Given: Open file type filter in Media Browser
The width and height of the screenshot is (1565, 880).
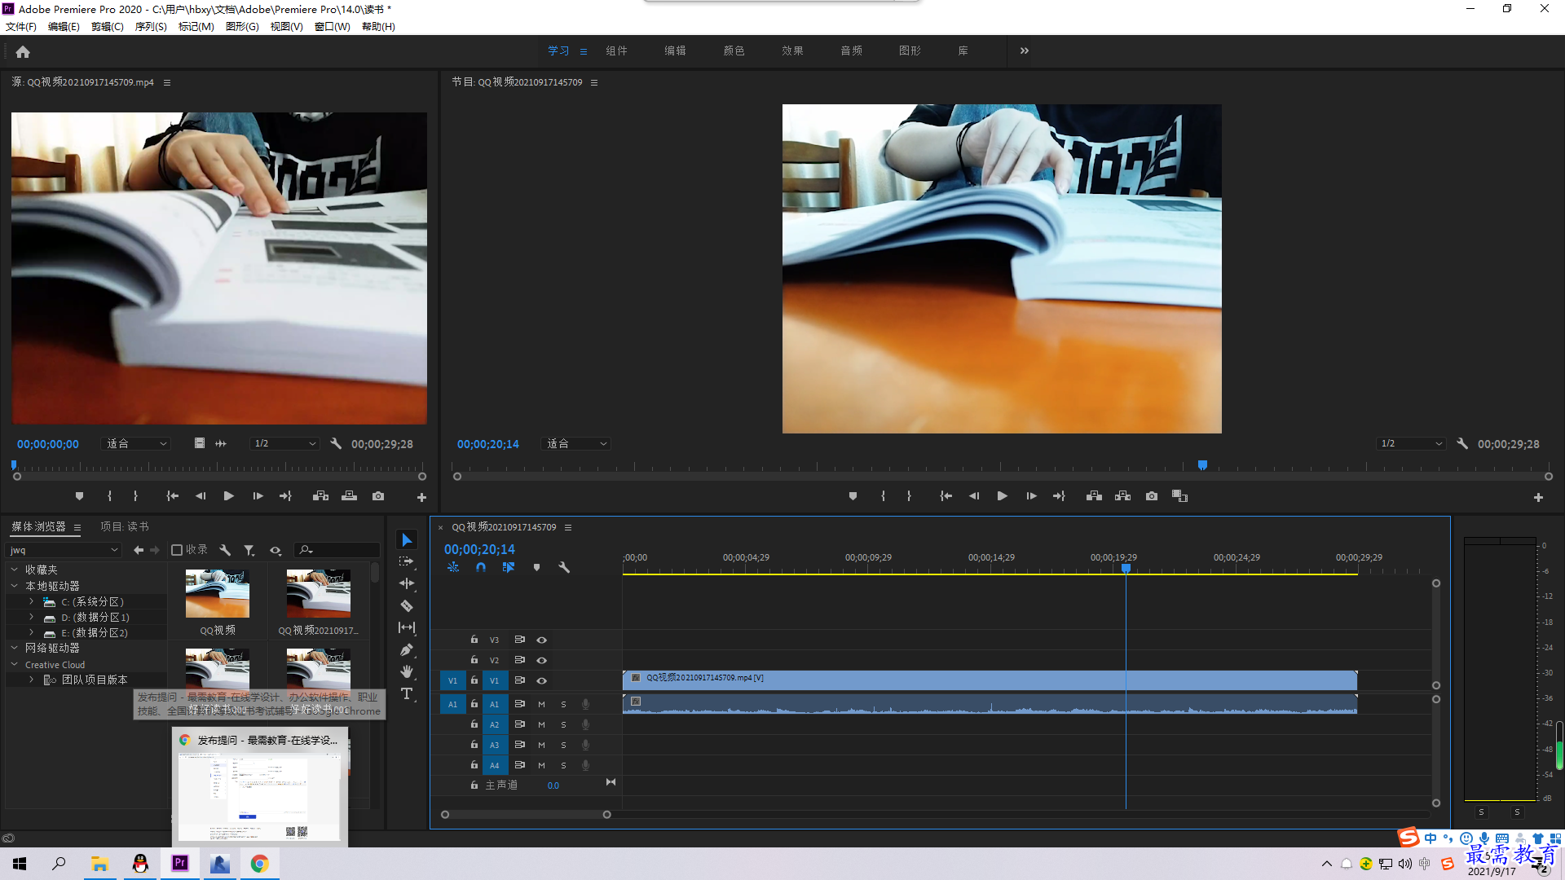Looking at the screenshot, I should click(249, 550).
